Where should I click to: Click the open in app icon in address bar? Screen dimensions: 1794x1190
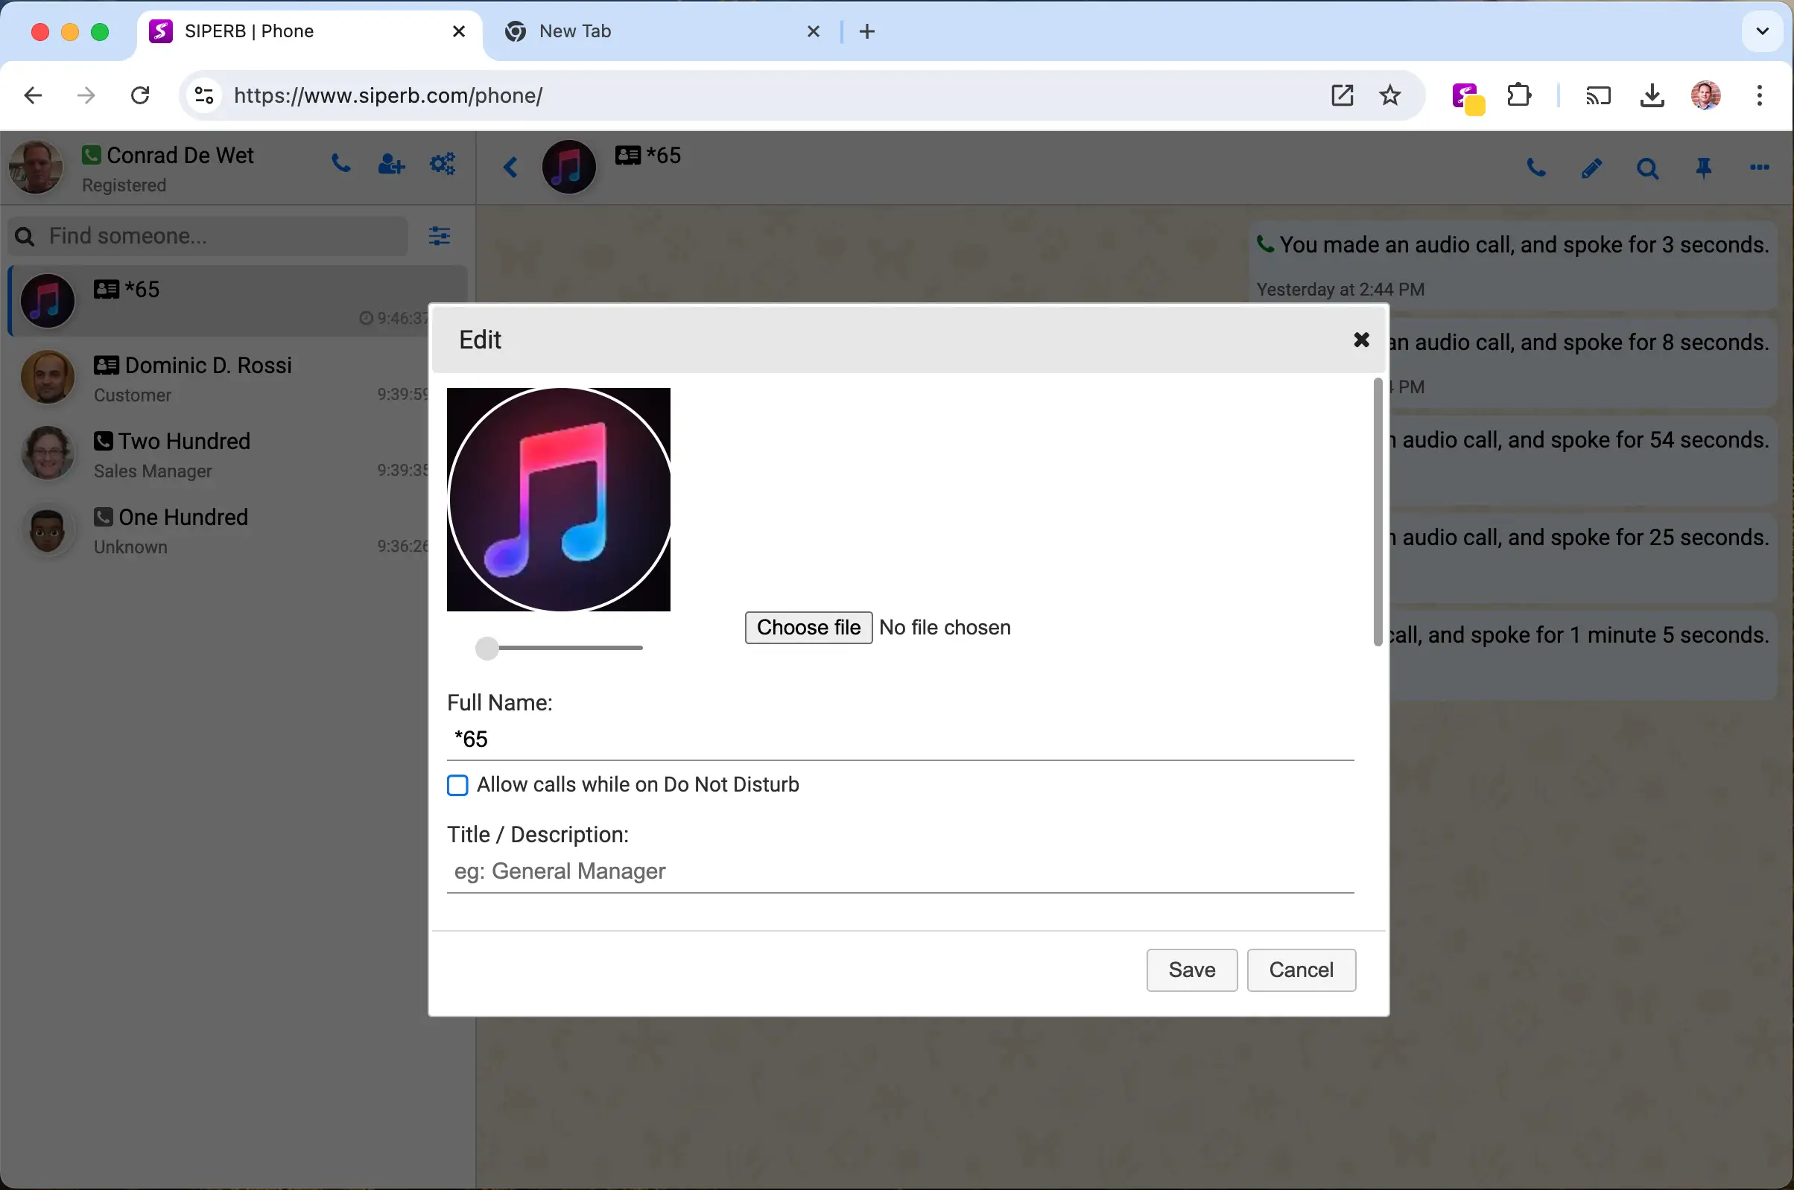(1343, 95)
